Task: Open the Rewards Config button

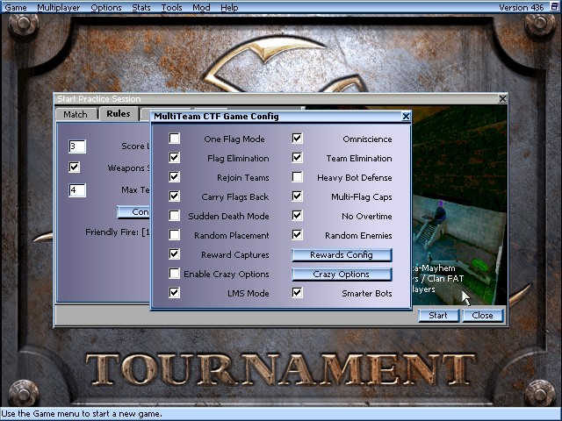Action: point(341,254)
